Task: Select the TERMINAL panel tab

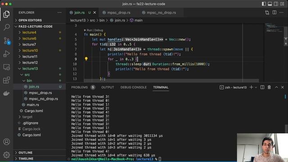Action: tap(161, 87)
